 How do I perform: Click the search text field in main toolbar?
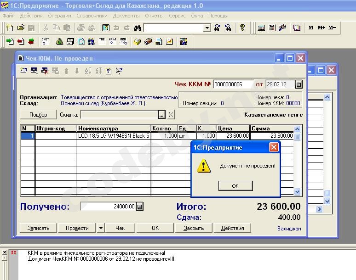coord(174,28)
